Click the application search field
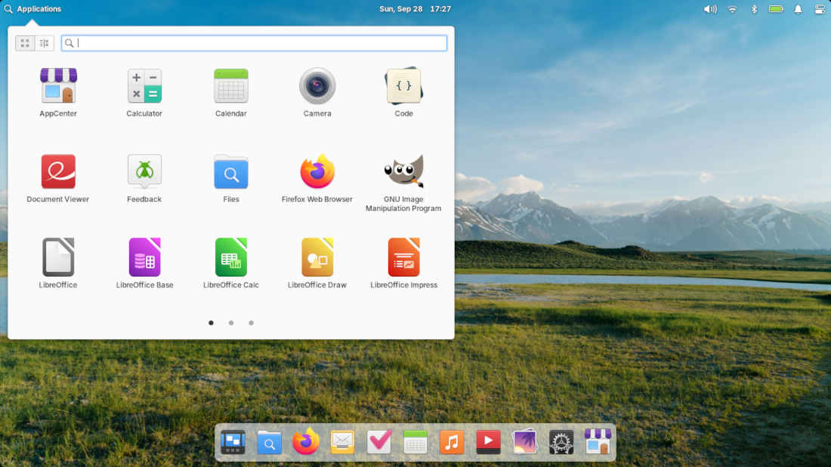Viewport: 831px width, 467px height. point(257,43)
